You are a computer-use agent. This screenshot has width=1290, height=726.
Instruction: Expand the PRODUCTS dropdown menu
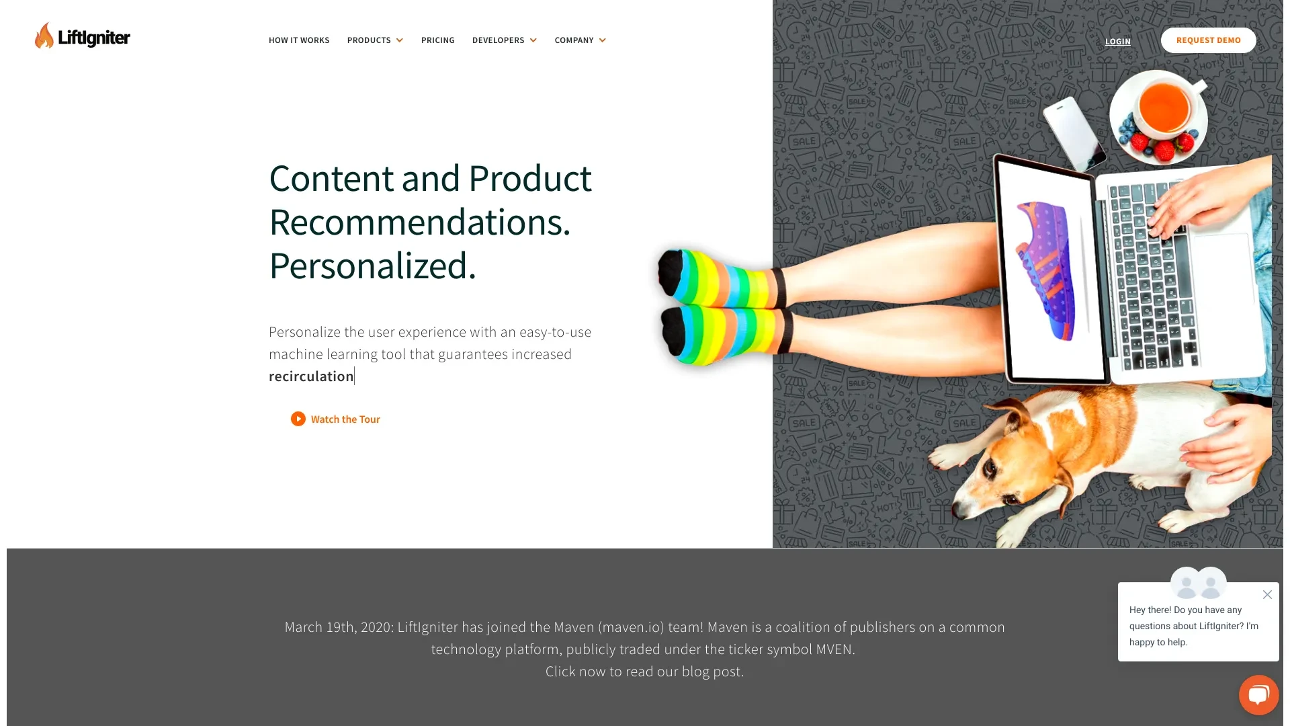click(x=374, y=40)
